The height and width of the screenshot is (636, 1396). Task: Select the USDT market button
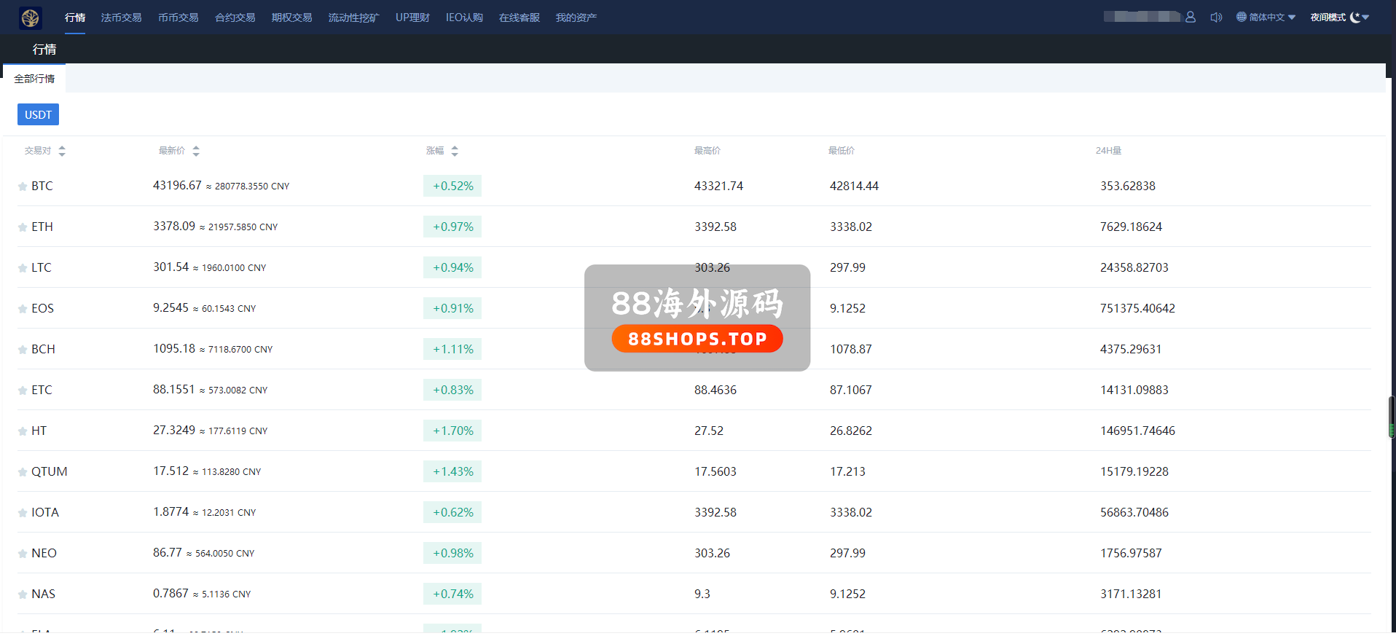click(x=38, y=114)
